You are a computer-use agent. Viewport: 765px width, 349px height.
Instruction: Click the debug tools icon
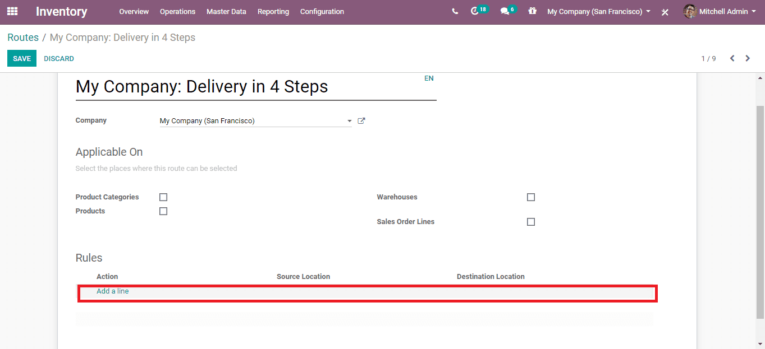coord(665,12)
